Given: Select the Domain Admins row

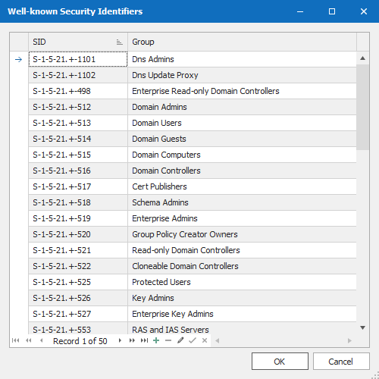Looking at the screenshot, I should [x=193, y=107].
